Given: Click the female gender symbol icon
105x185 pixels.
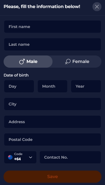Looking at the screenshot, I should click(68, 62).
